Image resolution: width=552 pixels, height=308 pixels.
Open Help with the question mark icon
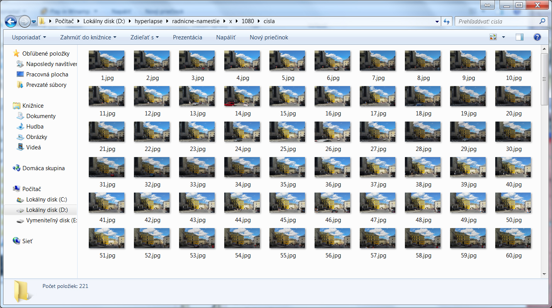pos(537,37)
